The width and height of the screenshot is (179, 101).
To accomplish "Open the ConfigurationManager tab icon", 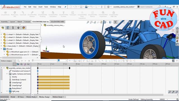I will [13, 28].
